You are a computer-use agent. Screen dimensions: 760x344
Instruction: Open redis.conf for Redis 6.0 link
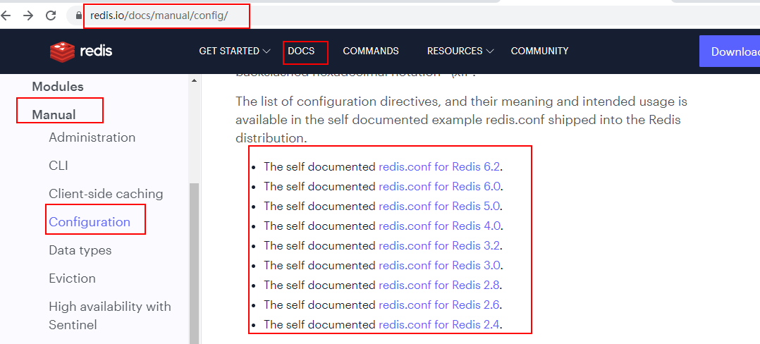point(439,187)
